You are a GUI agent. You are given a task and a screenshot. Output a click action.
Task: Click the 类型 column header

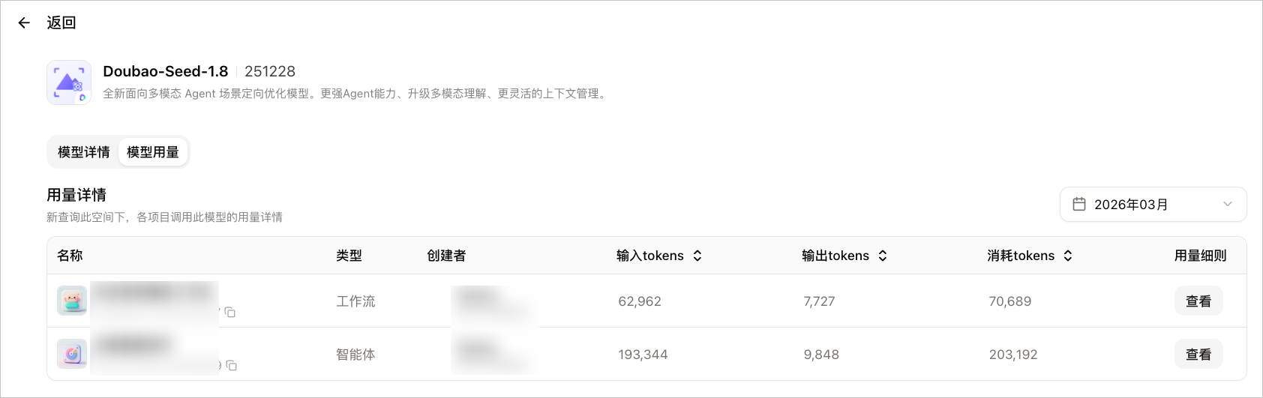point(349,256)
